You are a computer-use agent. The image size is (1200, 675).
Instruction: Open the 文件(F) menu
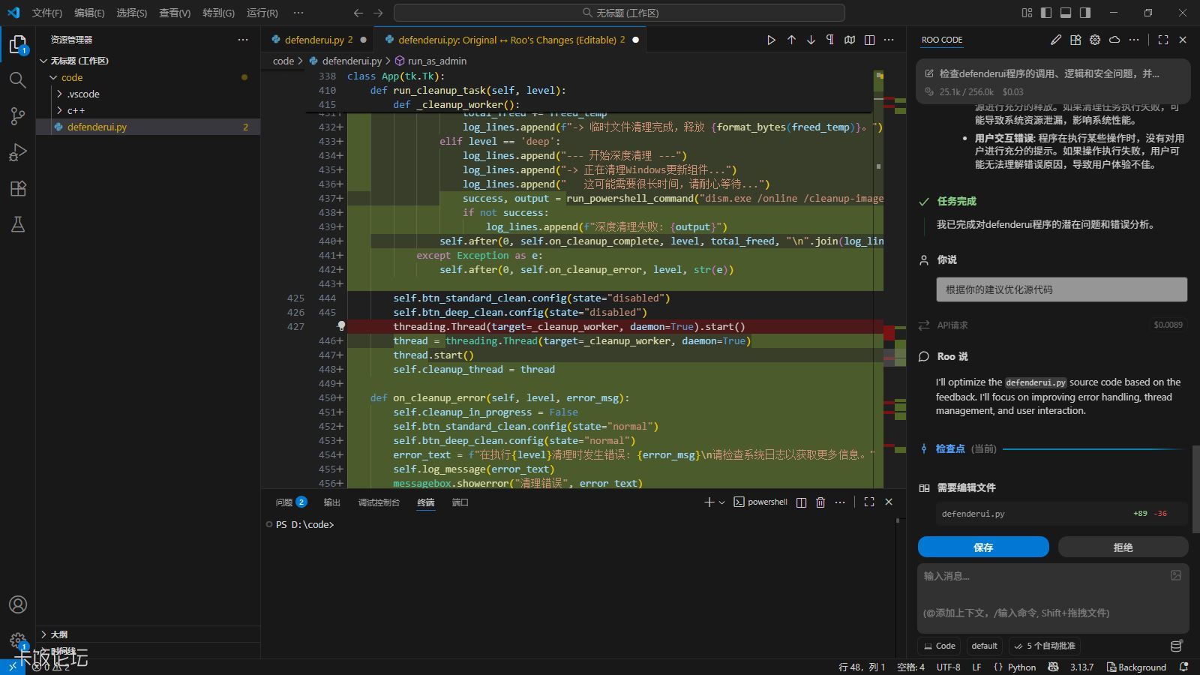46,13
